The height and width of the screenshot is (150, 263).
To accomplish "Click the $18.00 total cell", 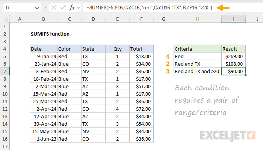I will (x=141, y=56).
